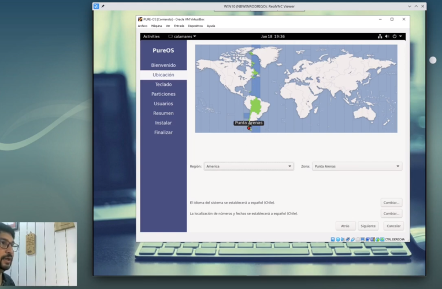Select the Finalizar step in installer sidebar
442x289 pixels.
point(164,132)
